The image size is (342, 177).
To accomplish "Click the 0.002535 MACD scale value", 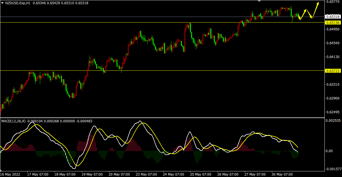I will point(333,121).
